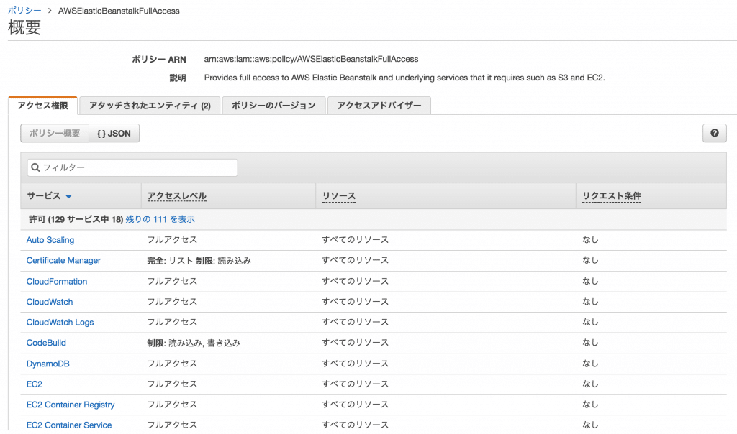737x434 pixels.
Task: Click Certificate Manager access level cell
Action: click(199, 260)
